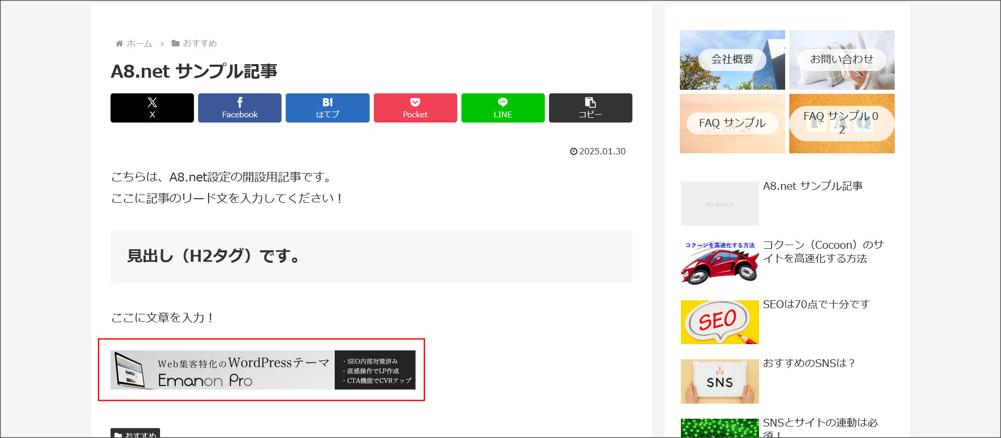Click the article title A8.net サンプル記事
This screenshot has height=438, width=1001.
pos(194,71)
